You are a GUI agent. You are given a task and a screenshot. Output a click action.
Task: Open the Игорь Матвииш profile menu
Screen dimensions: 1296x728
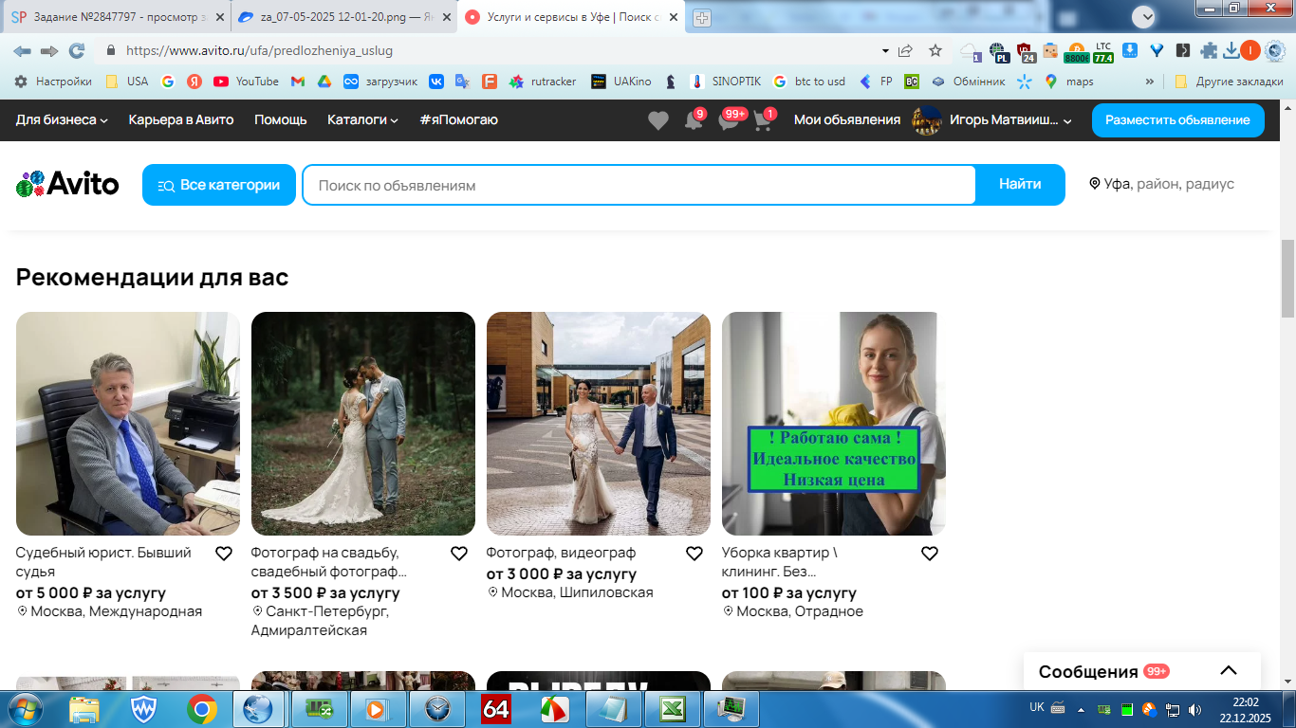[x=991, y=120]
